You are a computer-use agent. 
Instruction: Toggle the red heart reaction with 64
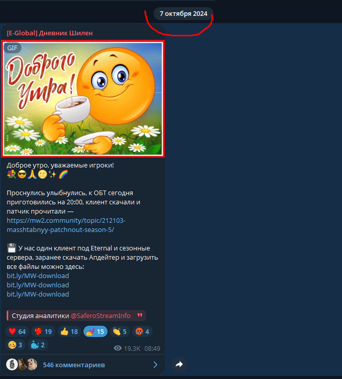click(x=17, y=331)
